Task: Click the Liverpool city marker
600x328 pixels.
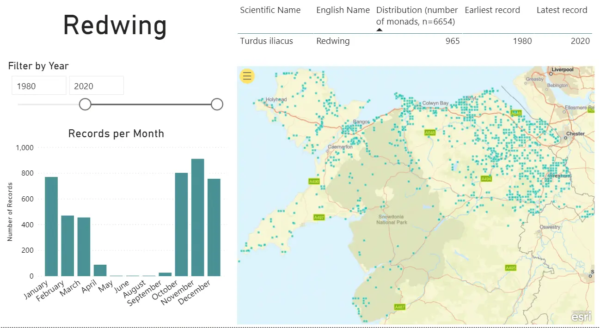Action: [551, 73]
